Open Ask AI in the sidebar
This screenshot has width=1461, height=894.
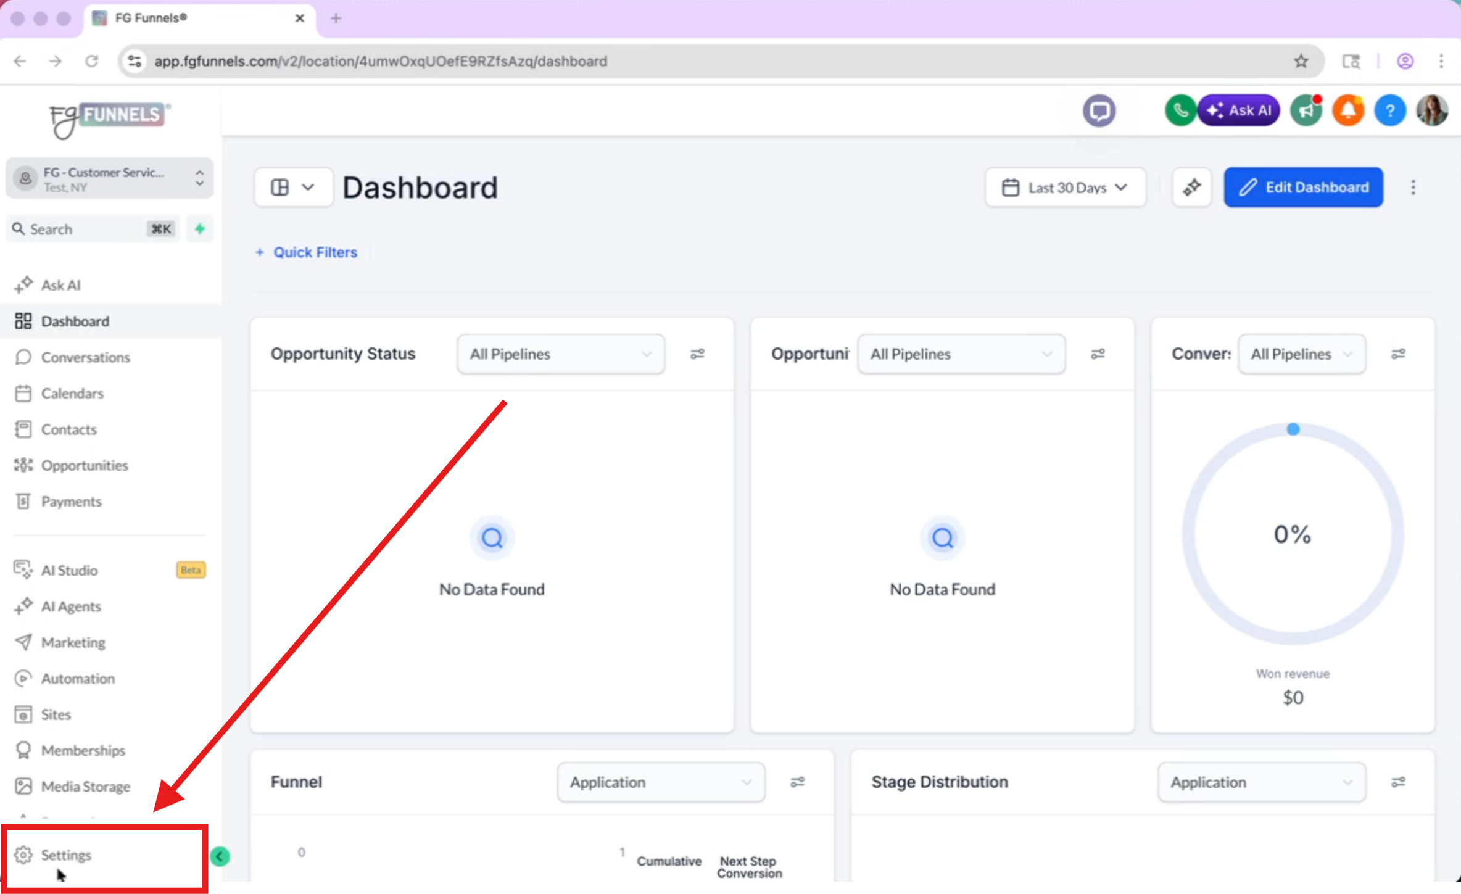pyautogui.click(x=110, y=285)
